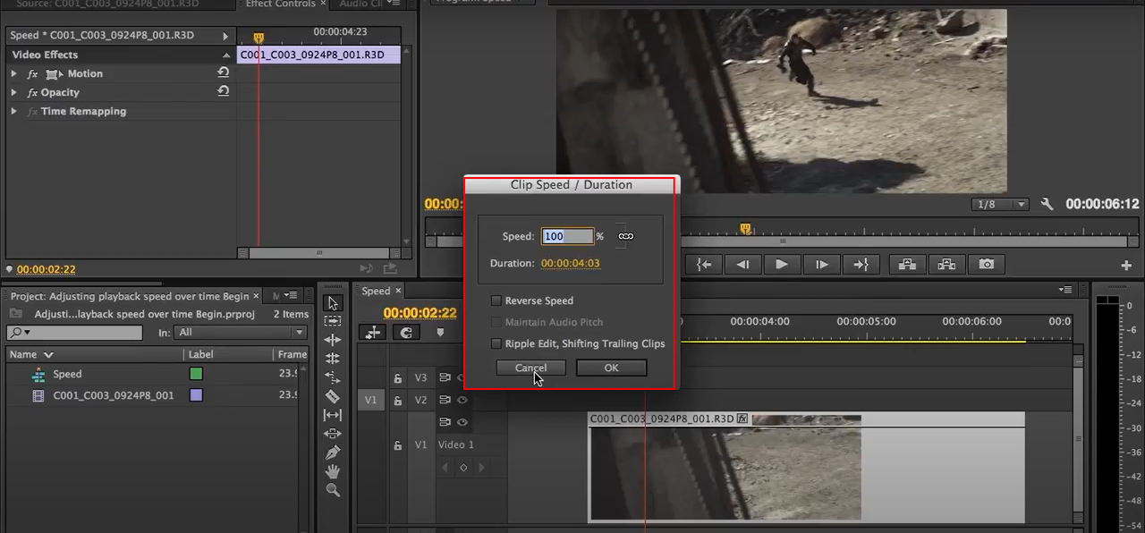This screenshot has width=1145, height=533.
Task: Click nest sequences toggle in timeline
Action: point(373,333)
